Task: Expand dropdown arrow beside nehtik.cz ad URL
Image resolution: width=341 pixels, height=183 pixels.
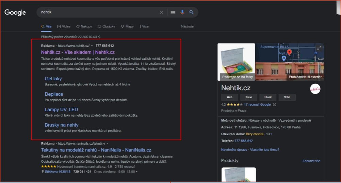Action: click(x=92, y=46)
